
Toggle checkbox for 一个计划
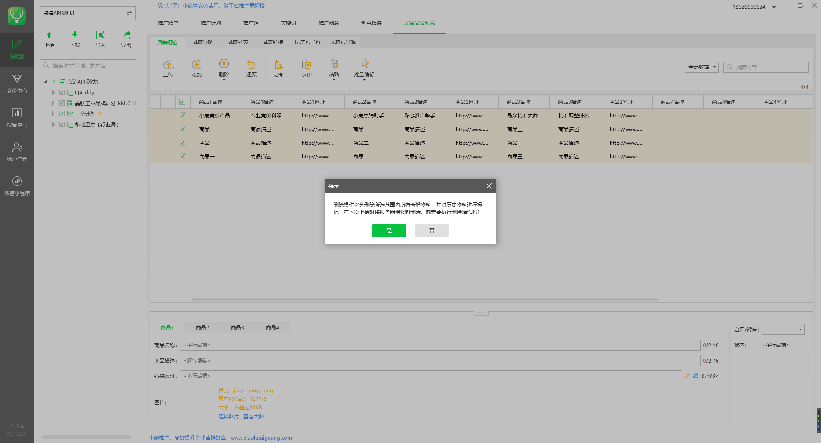pos(62,114)
